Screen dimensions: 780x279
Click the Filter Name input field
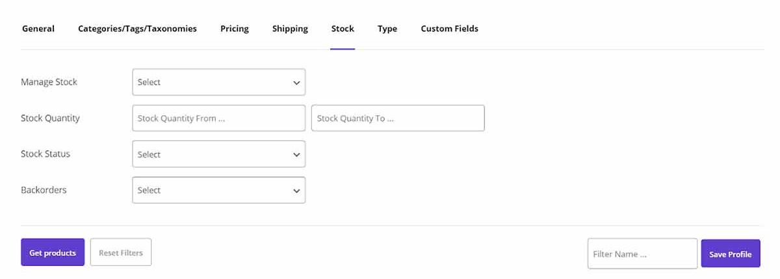point(642,254)
